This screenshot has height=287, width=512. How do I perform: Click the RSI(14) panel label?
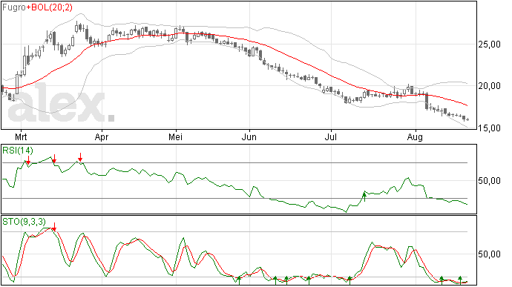coord(18,151)
